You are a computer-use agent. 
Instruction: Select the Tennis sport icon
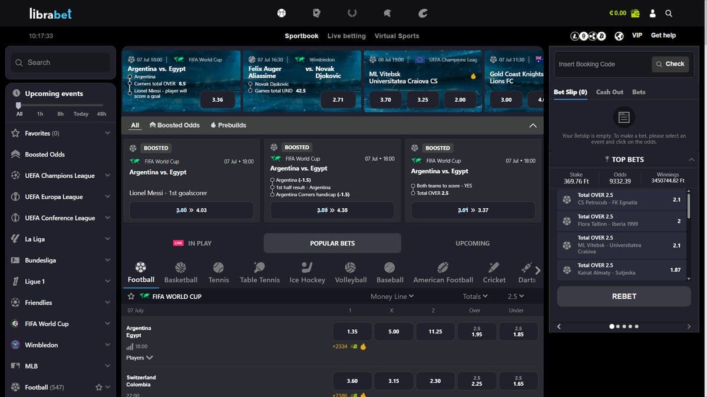[219, 267]
